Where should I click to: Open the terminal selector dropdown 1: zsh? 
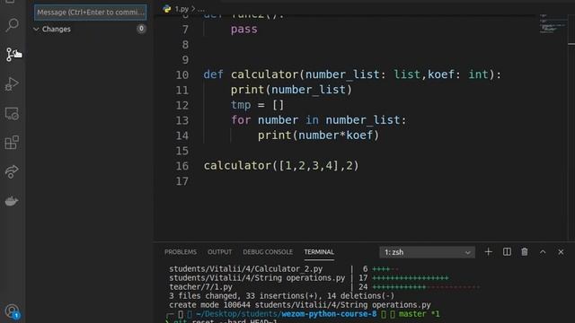pos(428,252)
